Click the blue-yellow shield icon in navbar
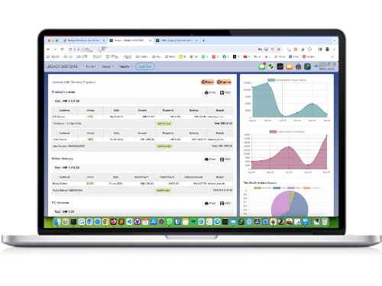This screenshot has width=382, height=286. click(271, 66)
